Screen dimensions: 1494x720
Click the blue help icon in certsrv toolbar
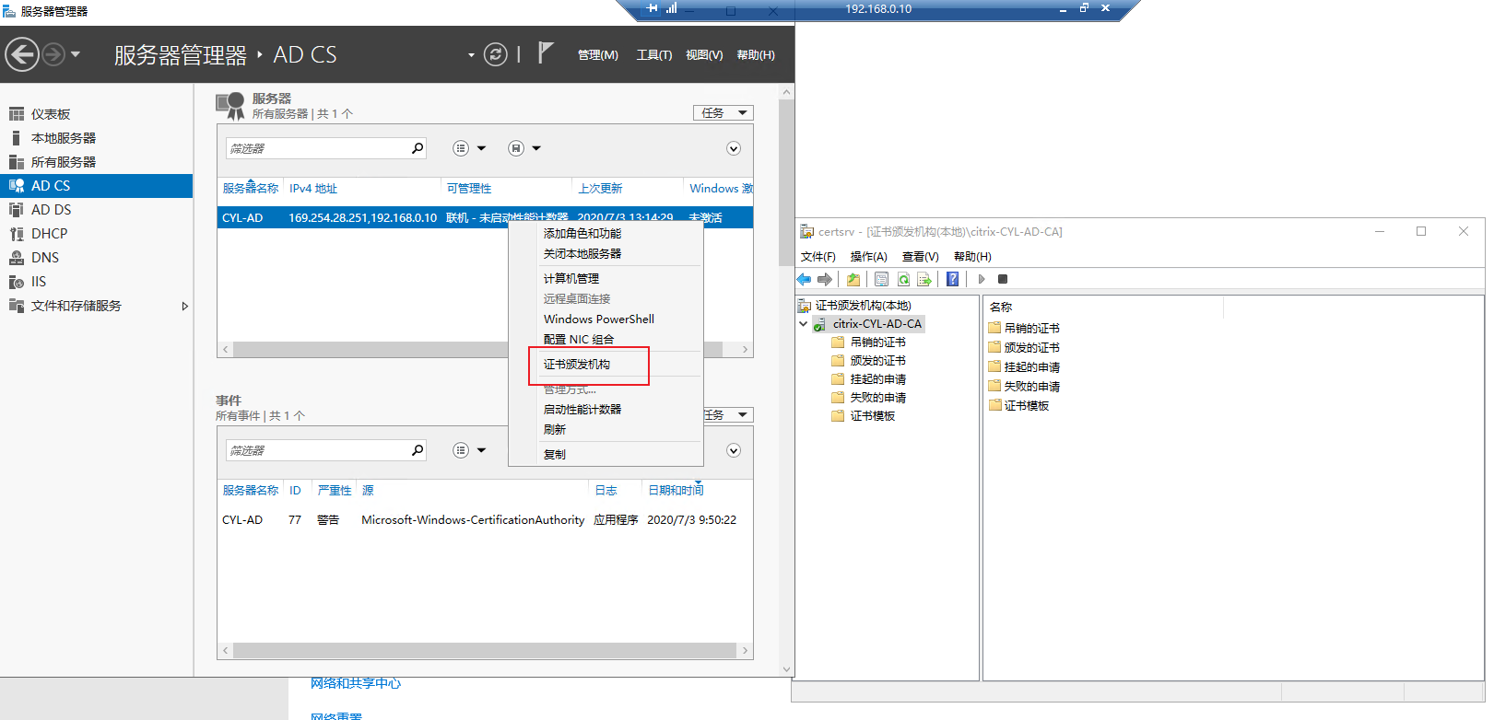click(952, 279)
